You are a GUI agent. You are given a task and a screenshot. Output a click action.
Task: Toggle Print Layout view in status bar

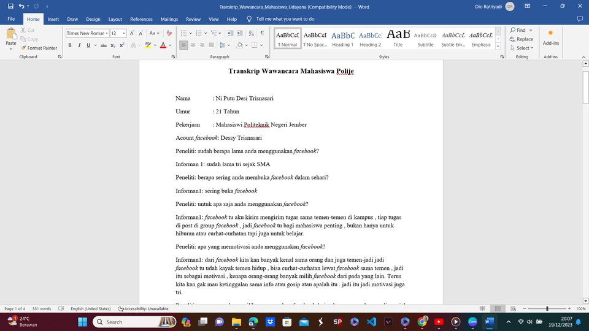click(498, 308)
